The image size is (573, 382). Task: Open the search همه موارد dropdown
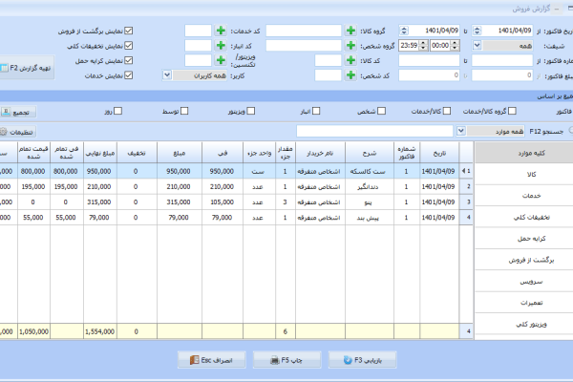461,131
